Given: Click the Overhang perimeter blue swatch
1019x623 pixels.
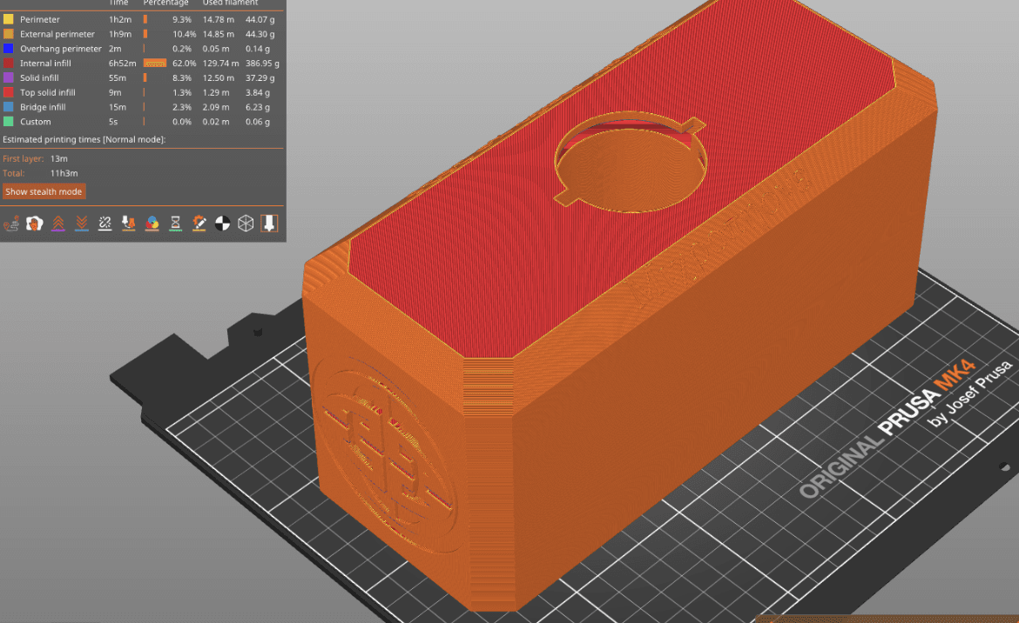Looking at the screenshot, I should coord(9,49).
